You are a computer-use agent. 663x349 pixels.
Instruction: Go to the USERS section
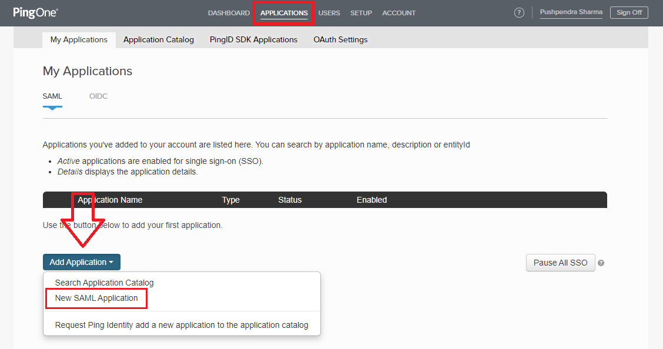(x=329, y=12)
